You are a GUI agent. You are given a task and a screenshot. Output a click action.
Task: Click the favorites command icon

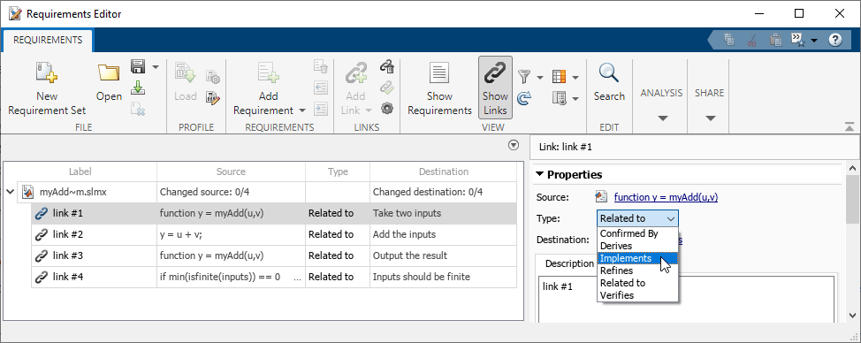(x=797, y=40)
